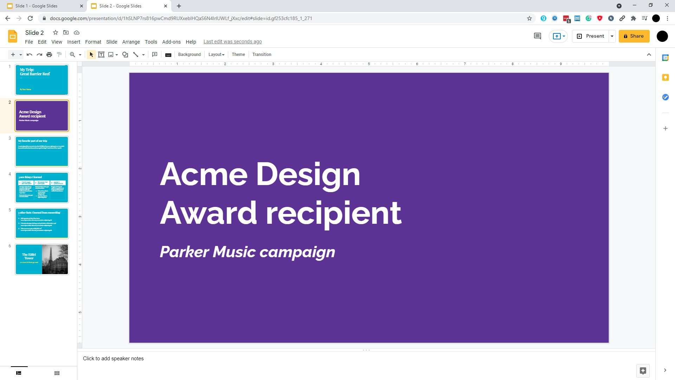The image size is (675, 380).
Task: Click the Undo icon in toolbar
Action: coord(29,54)
